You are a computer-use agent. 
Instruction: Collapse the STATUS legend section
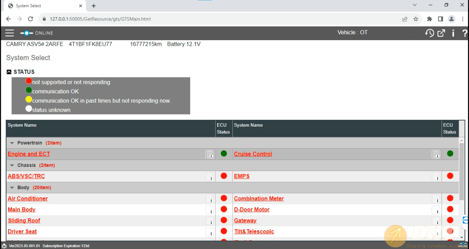point(9,72)
